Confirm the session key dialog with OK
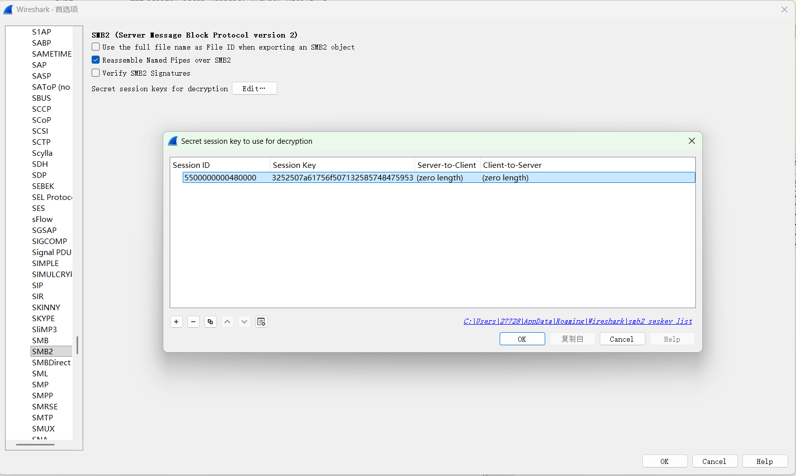This screenshot has height=476, width=796. click(x=522, y=339)
